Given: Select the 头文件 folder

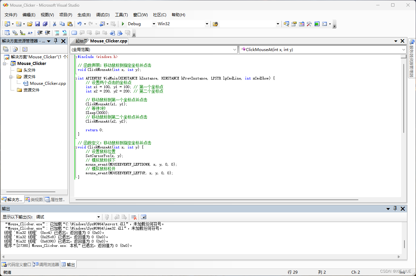Looking at the screenshot, I should (x=30, y=70).
